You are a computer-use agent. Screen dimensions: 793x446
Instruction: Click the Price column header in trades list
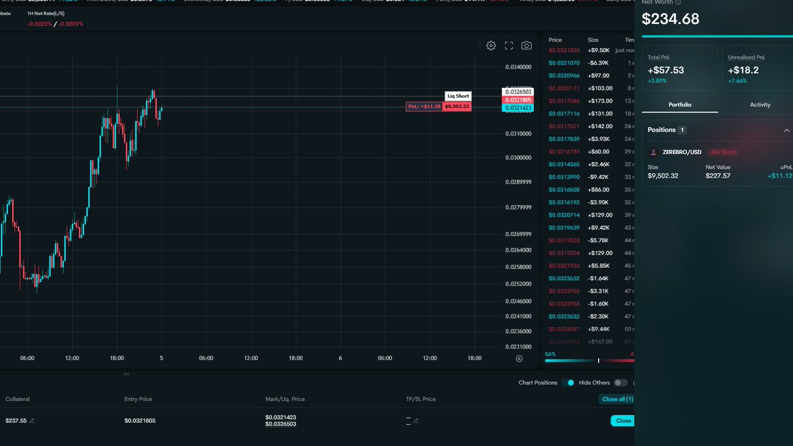(555, 40)
